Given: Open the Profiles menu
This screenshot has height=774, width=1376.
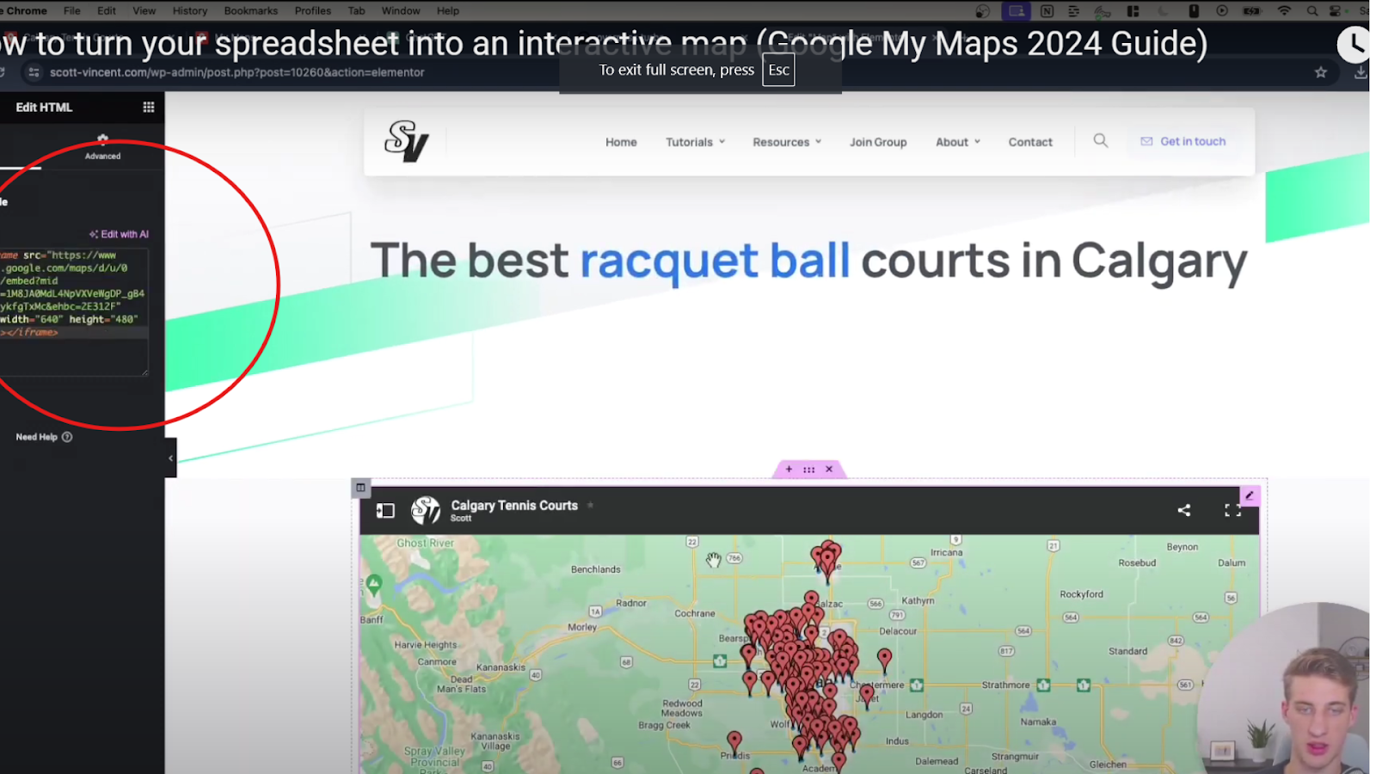Looking at the screenshot, I should (313, 10).
